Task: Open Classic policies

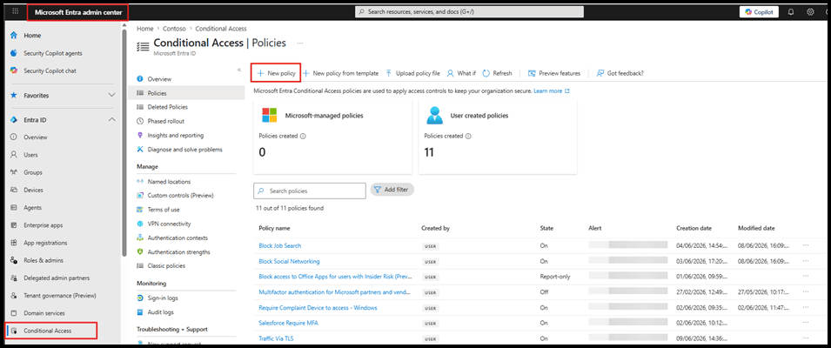Action: click(166, 264)
